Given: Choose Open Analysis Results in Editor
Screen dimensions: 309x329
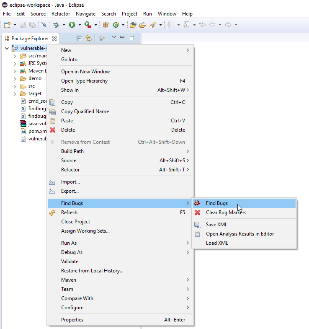Looking at the screenshot, I should [x=244, y=234].
